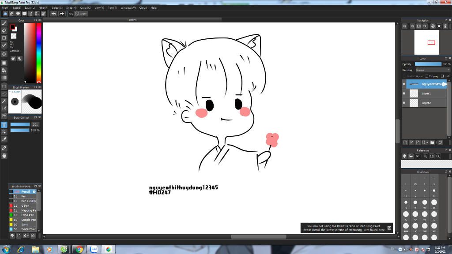Screen dimensions: 452x254
Task: Select the G Pen brush
Action: tap(24, 206)
